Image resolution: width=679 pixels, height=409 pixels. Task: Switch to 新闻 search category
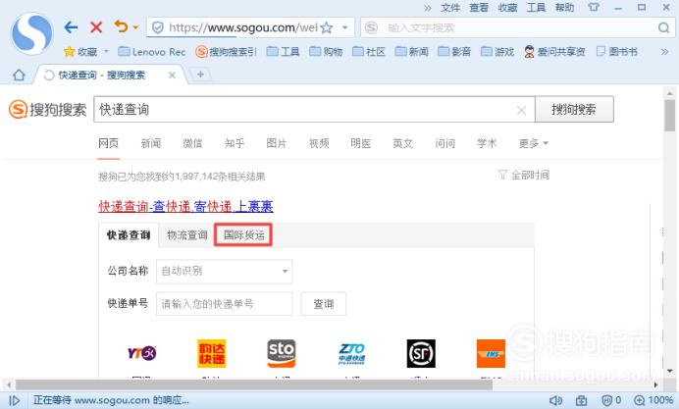(151, 143)
